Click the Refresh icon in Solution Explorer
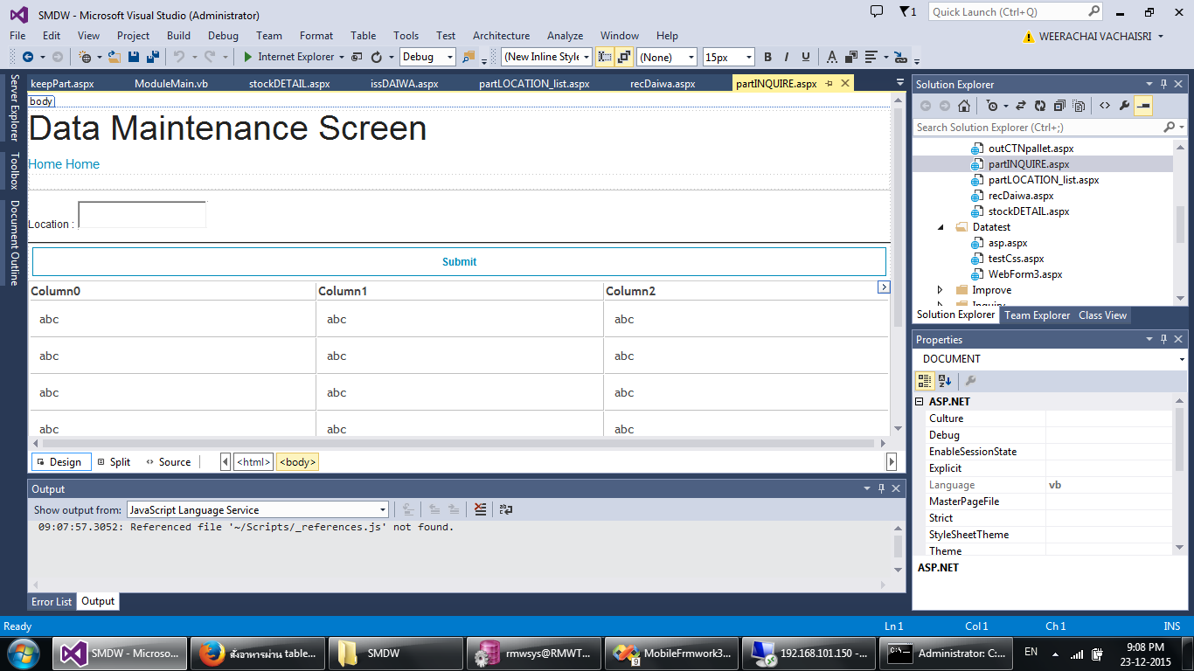Screen dimensions: 1194x671 (x=1039, y=106)
